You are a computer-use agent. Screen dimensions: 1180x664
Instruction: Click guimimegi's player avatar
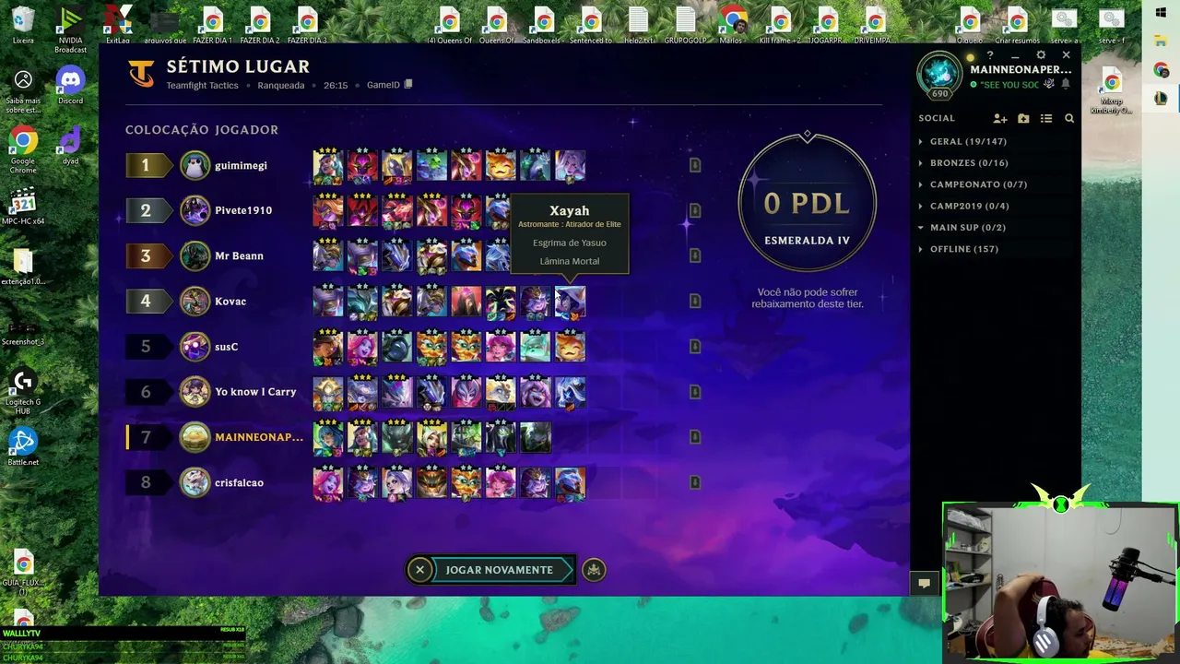click(195, 165)
